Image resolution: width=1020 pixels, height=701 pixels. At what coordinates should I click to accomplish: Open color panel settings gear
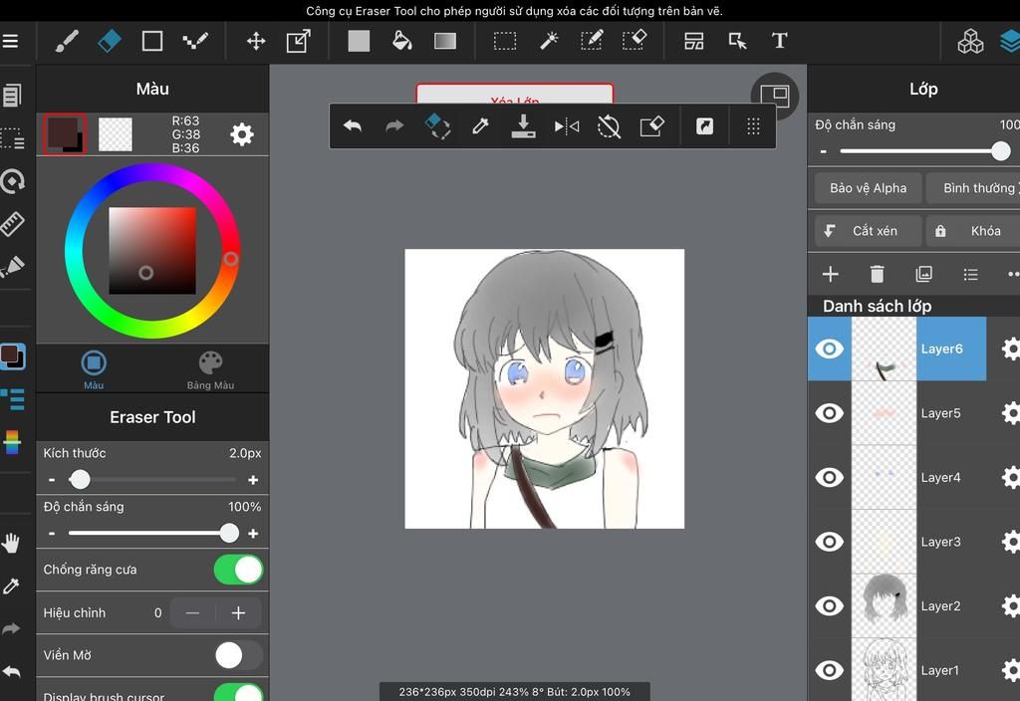click(x=242, y=134)
